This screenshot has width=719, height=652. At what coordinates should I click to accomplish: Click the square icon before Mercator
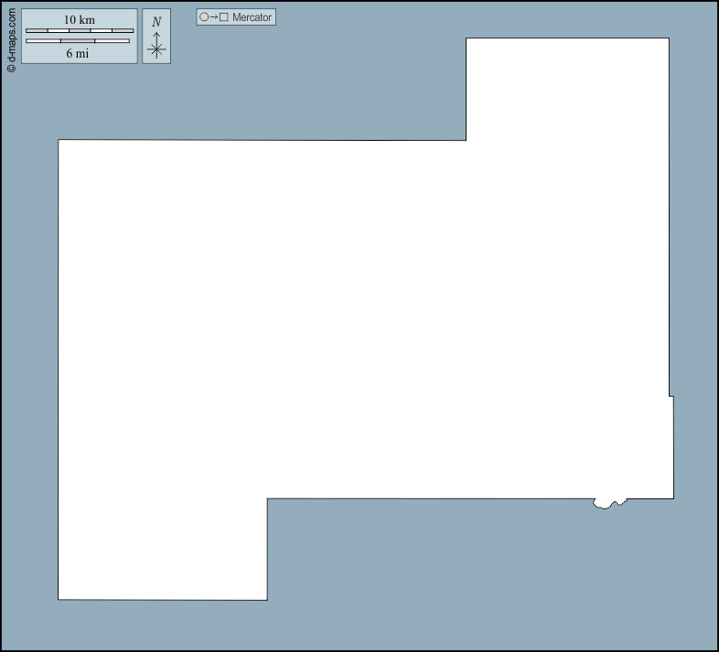[x=223, y=17]
